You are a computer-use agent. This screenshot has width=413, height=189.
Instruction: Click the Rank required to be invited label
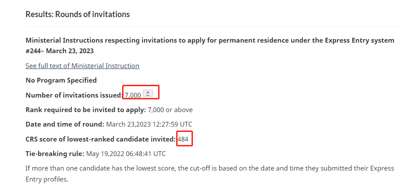(86, 109)
